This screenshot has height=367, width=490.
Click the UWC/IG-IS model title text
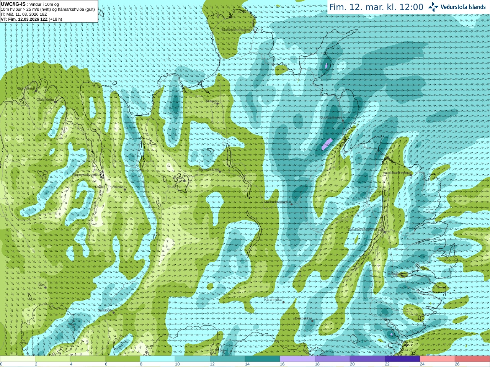[x=13, y=4]
